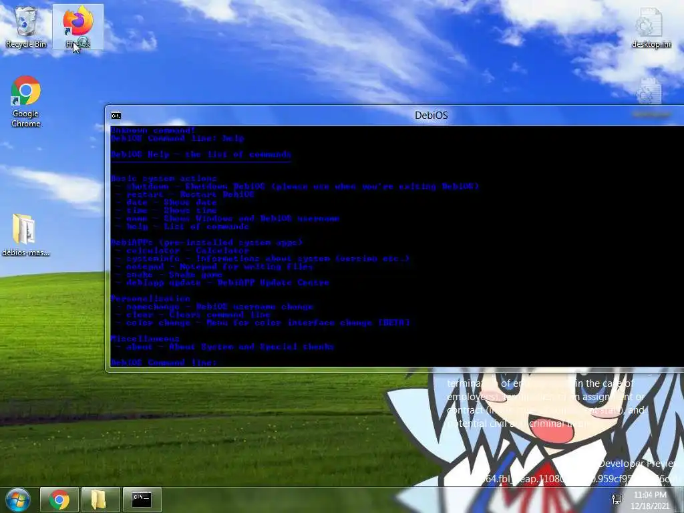Click the 'calculator - Calculator' line

click(x=182, y=250)
